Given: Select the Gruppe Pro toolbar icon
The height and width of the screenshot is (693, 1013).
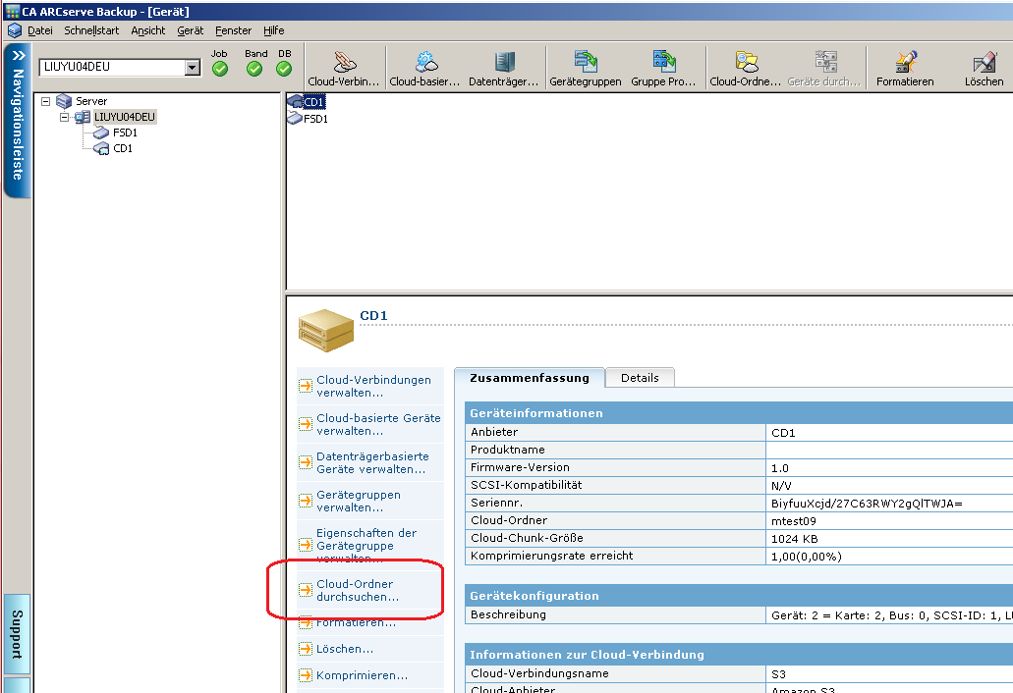Looking at the screenshot, I should coord(663,67).
